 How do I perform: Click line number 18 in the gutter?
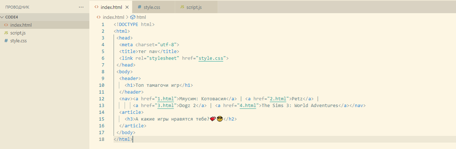tap(101, 139)
